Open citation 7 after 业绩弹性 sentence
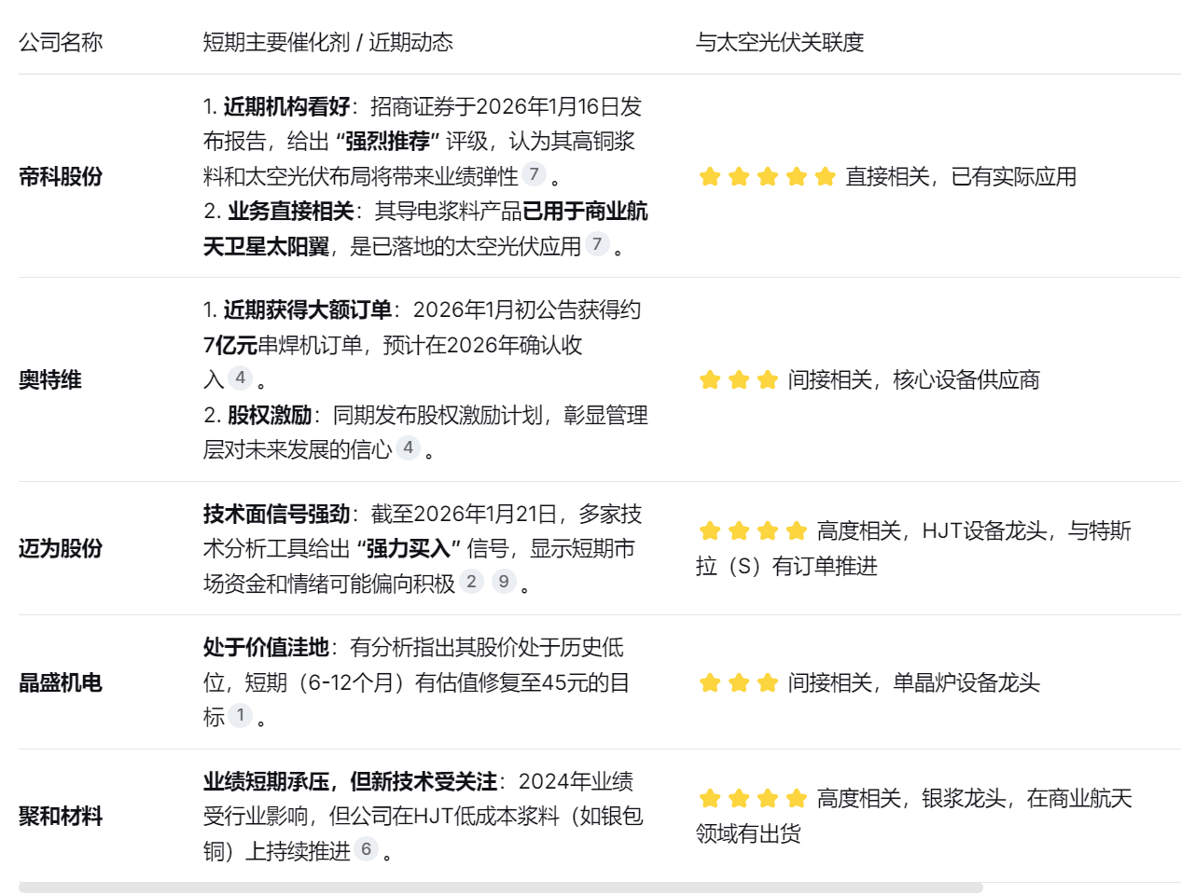1181x894 pixels. 534,174
